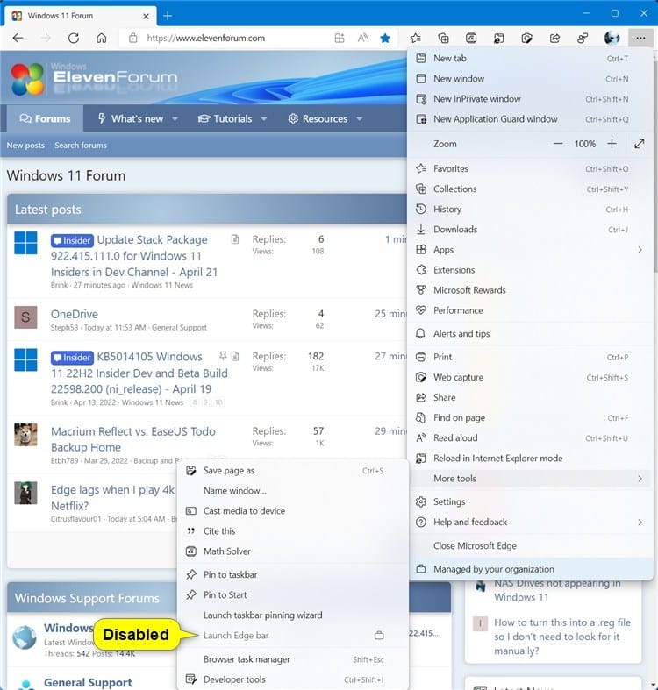Expand the Resources dropdown arrow
The height and width of the screenshot is (690, 658).
[359, 119]
